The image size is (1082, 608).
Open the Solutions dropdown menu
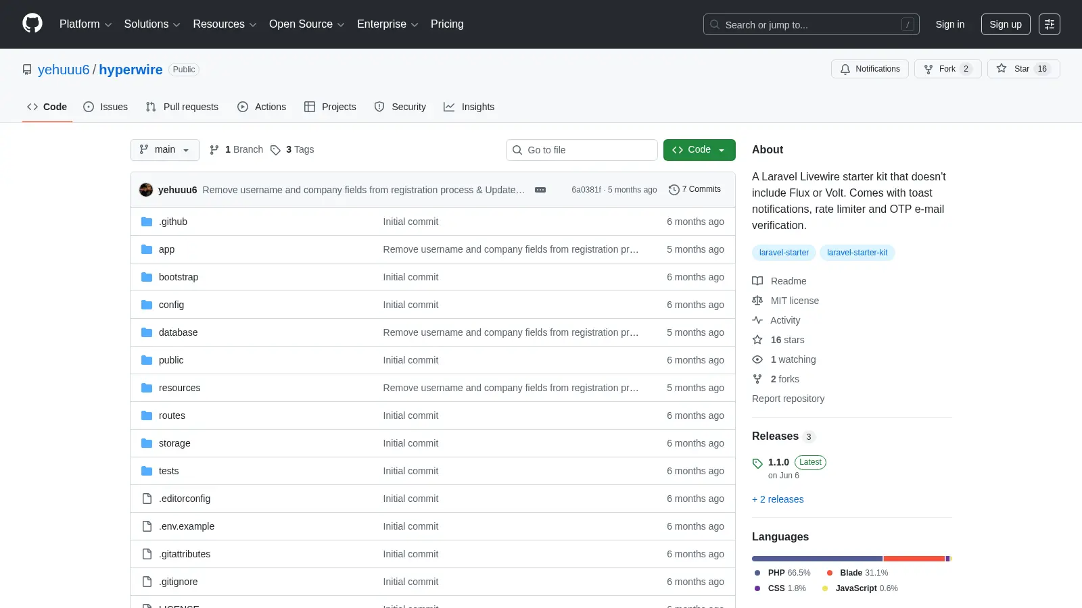pos(152,24)
